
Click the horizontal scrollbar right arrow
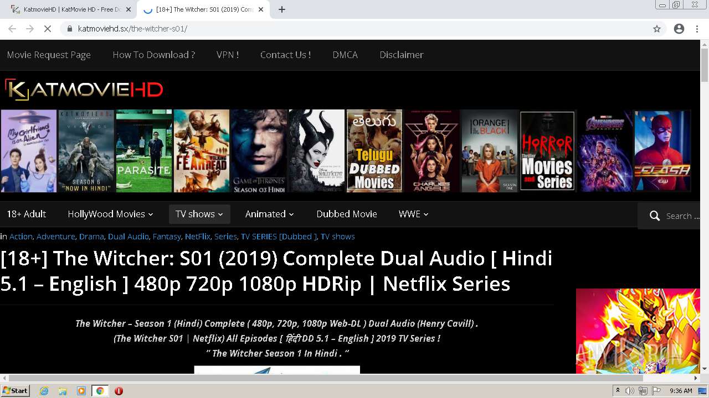[x=696, y=379]
